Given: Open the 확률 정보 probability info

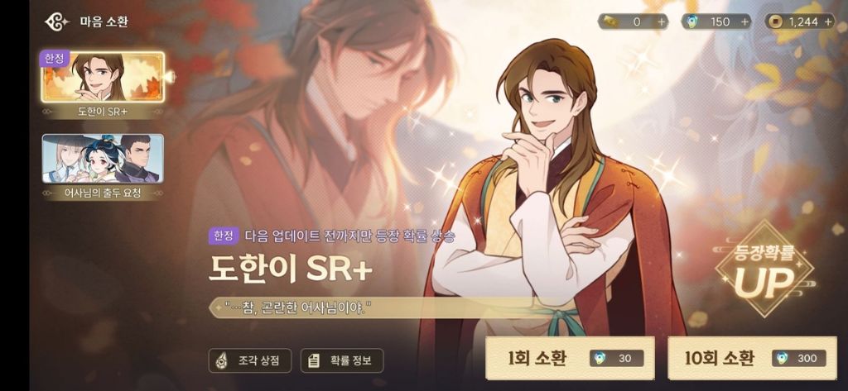Looking at the screenshot, I should pyautogui.click(x=342, y=360).
